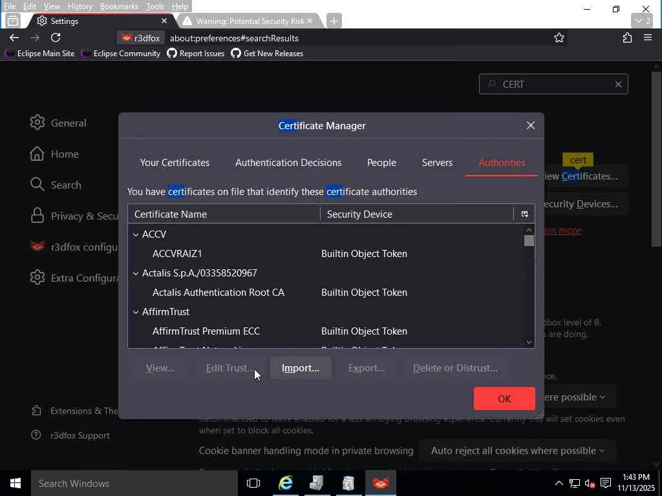Collapse the AffirmTrust group
Image resolution: width=662 pixels, height=496 pixels.
pos(136,312)
